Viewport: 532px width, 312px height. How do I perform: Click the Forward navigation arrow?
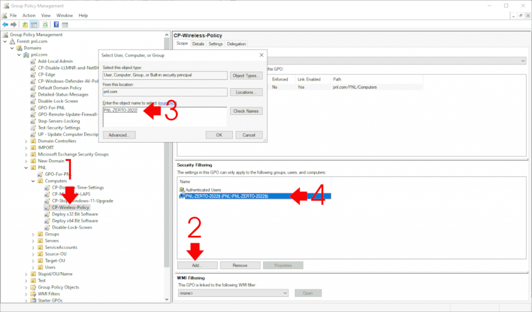[12, 24]
